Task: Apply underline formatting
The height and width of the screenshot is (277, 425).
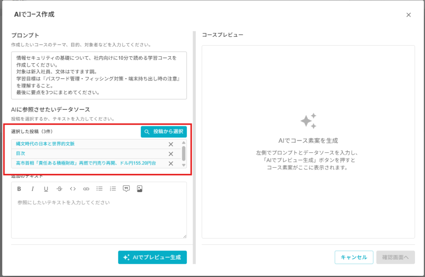Action: (x=46, y=189)
